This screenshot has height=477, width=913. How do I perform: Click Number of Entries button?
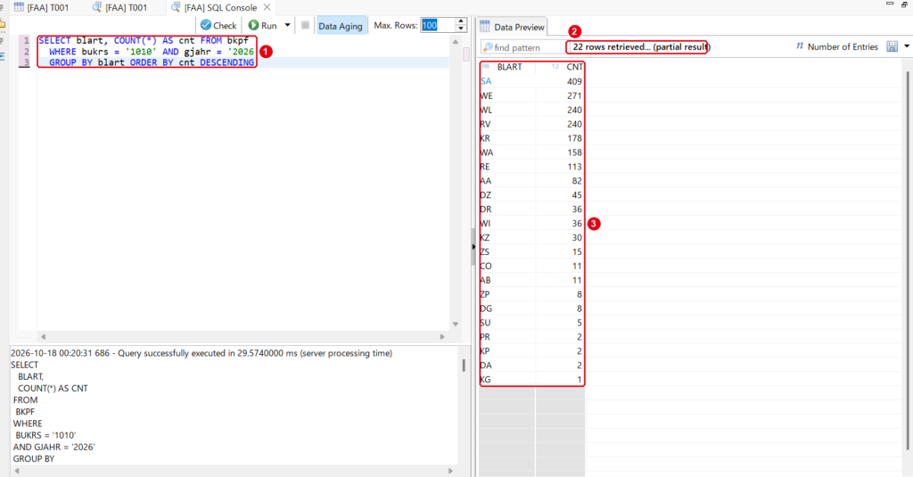[x=836, y=47]
